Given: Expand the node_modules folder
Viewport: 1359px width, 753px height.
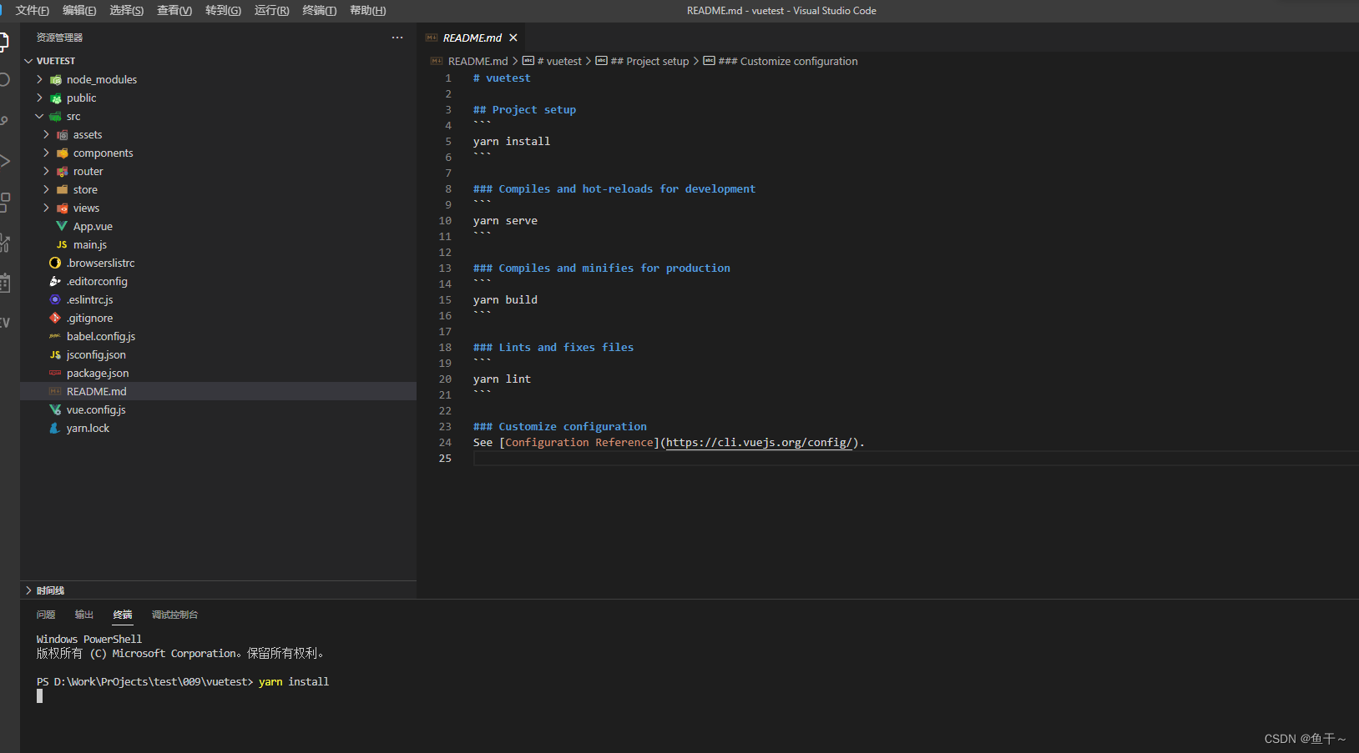Looking at the screenshot, I should tap(39, 79).
